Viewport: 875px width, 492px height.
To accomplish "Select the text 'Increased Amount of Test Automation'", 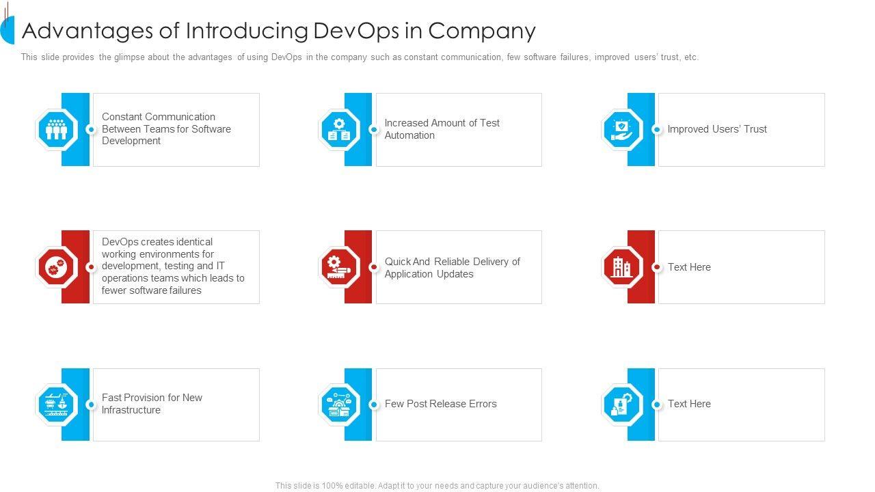I will pos(442,129).
